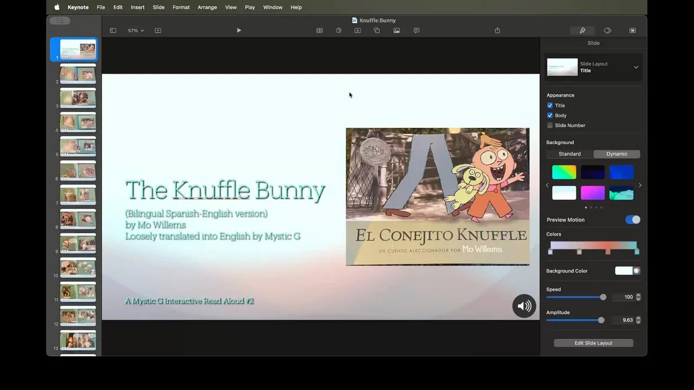Viewport: 694px width, 390px height.
Task: Switch to the Animate inspector diamond icon
Action: [x=607, y=30]
